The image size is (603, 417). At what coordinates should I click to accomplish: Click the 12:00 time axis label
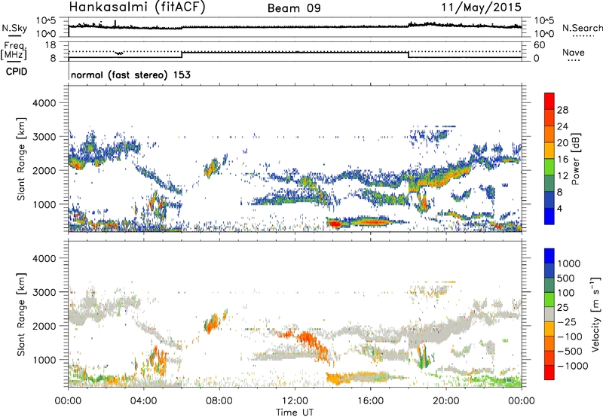tap(295, 401)
